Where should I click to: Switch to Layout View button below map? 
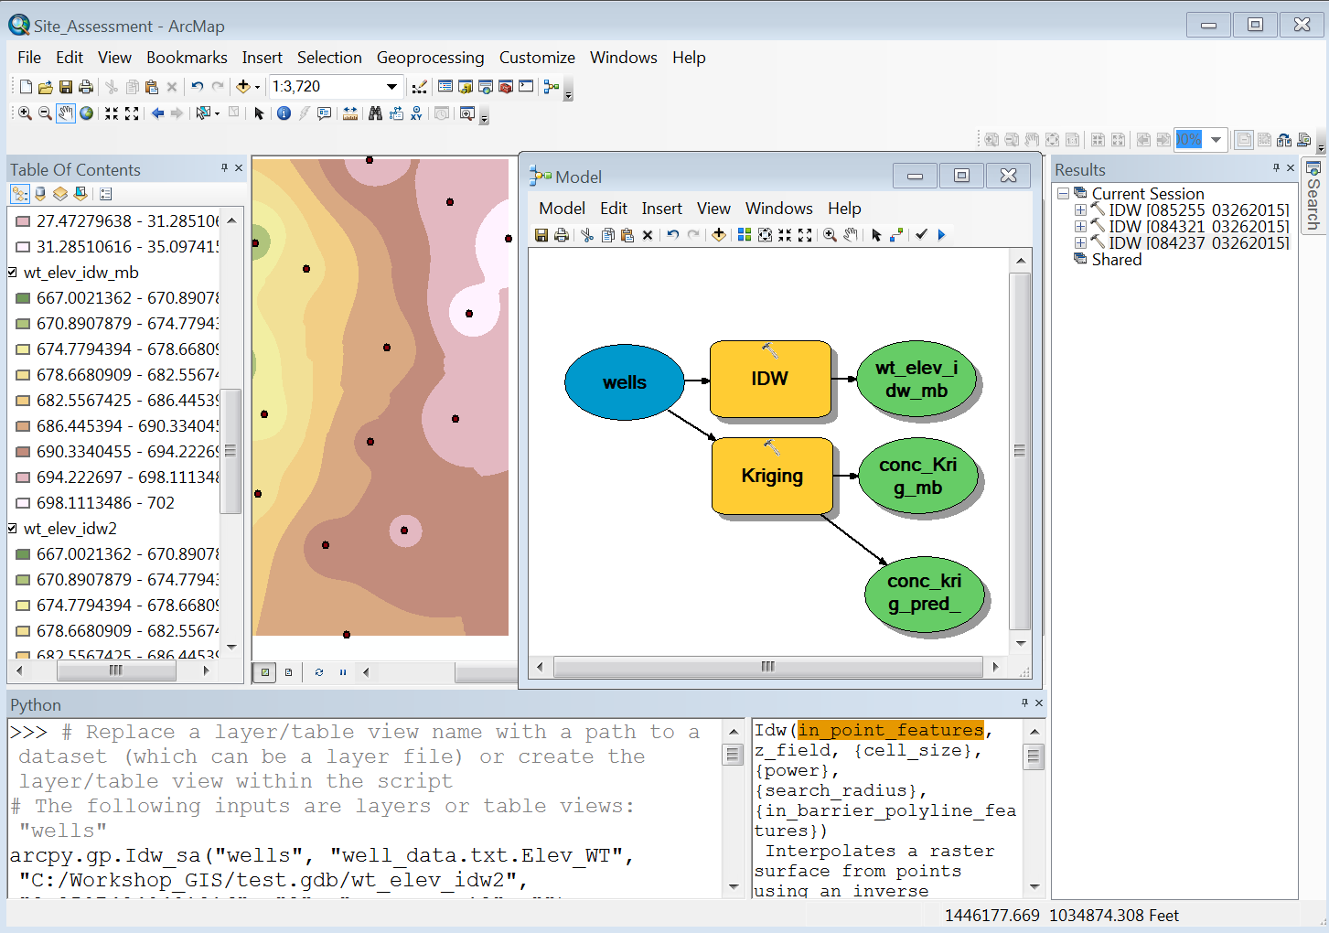(x=289, y=672)
